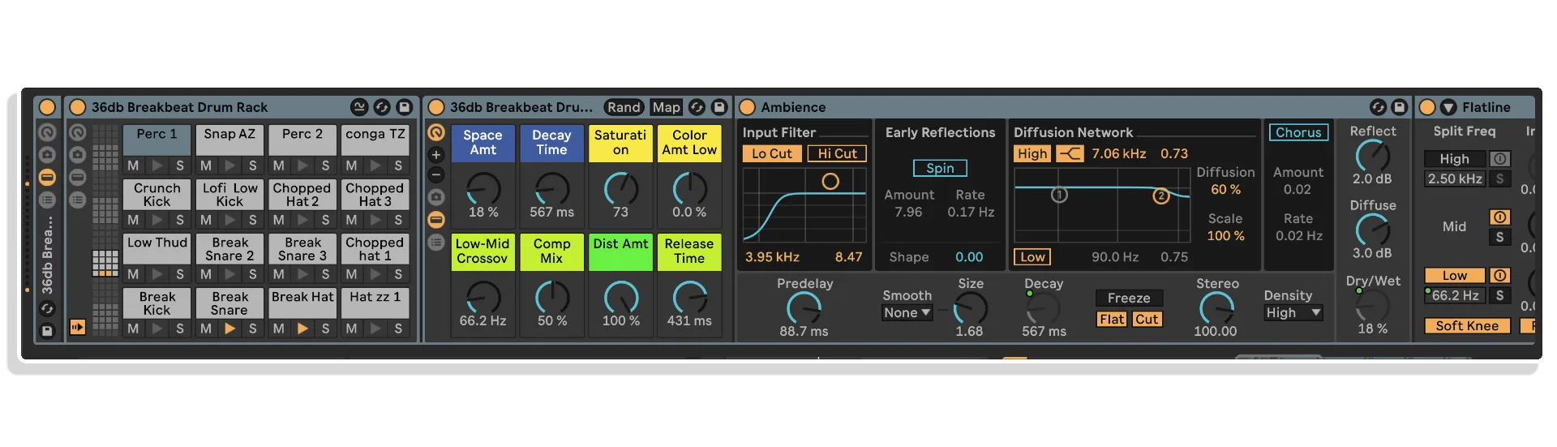1557x447 pixels.
Task: Show macro controls in outer rack sidebar
Action: click(x=48, y=132)
